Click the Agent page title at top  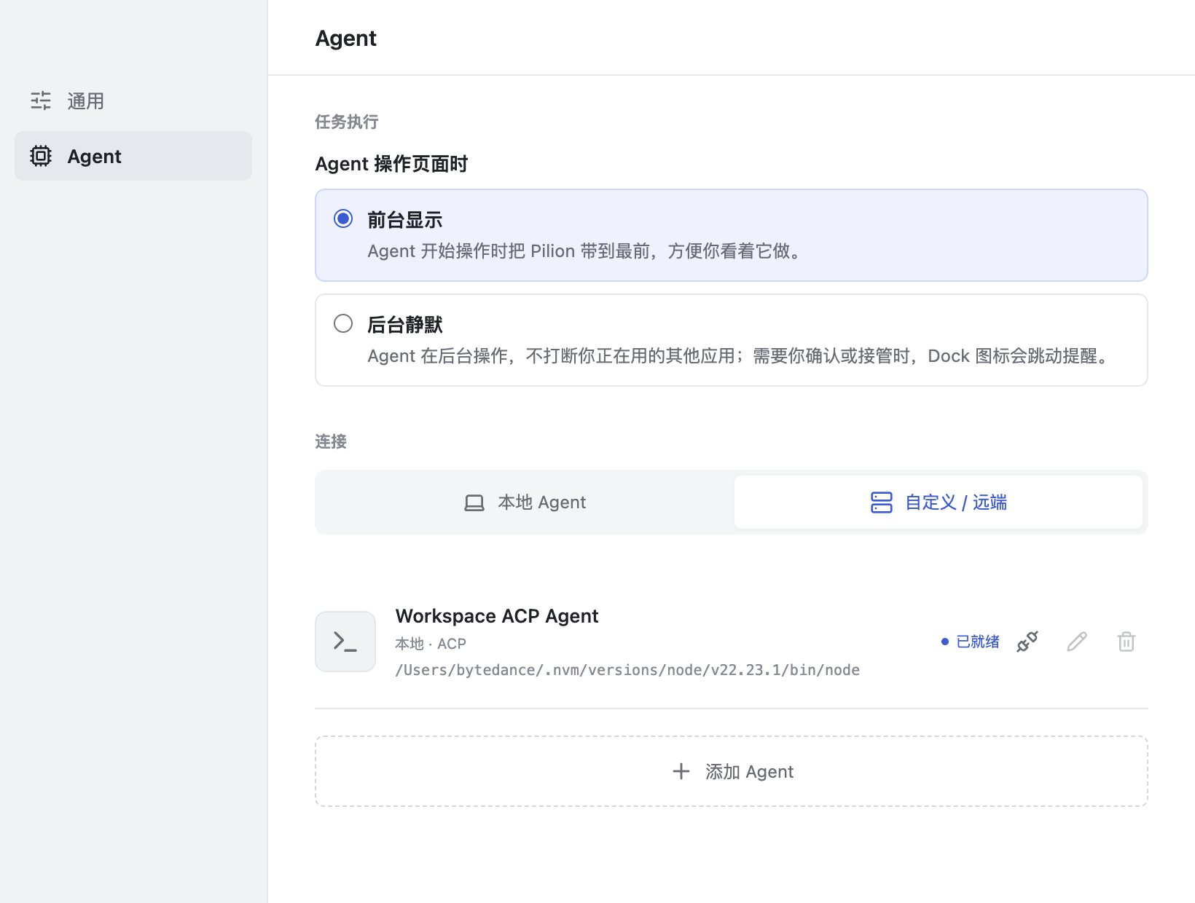(346, 38)
